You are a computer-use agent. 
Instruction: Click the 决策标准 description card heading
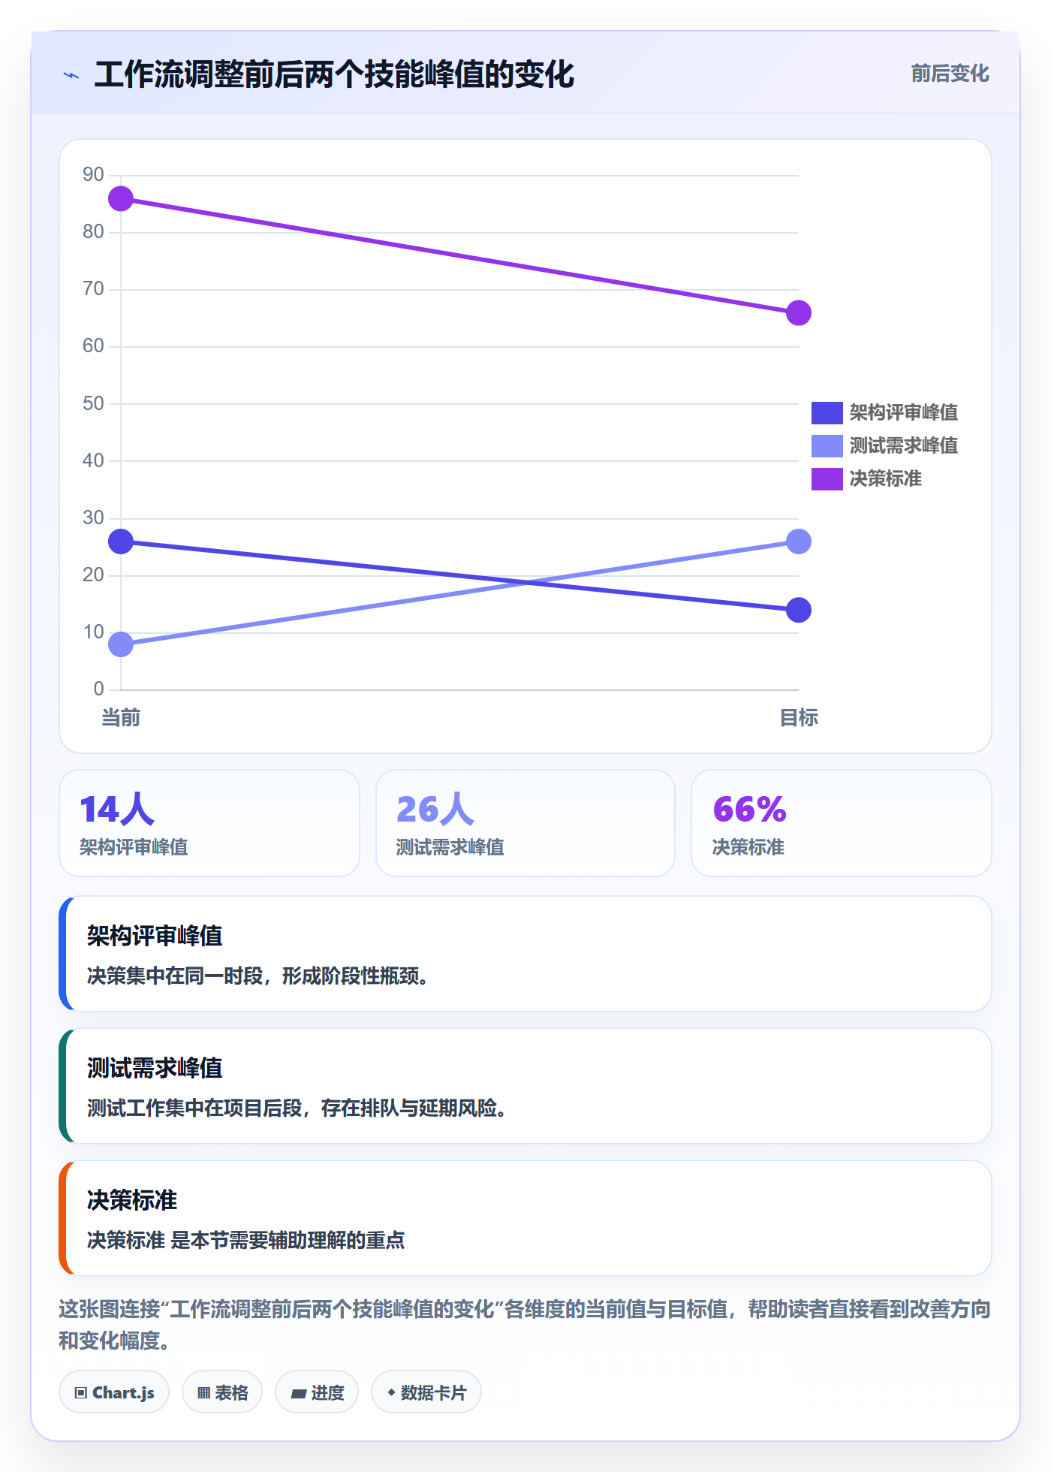[132, 1200]
